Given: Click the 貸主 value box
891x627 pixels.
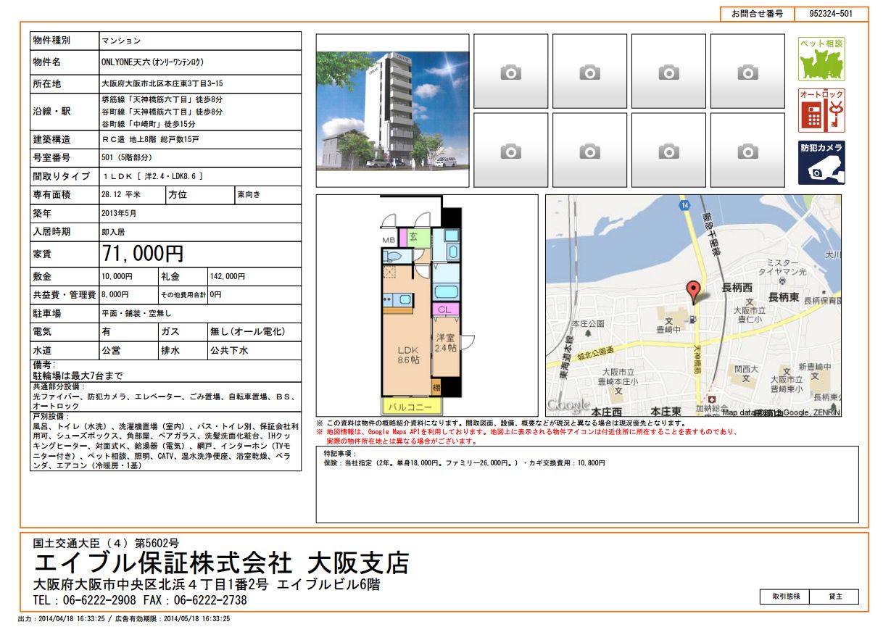Looking at the screenshot, I should 835,597.
